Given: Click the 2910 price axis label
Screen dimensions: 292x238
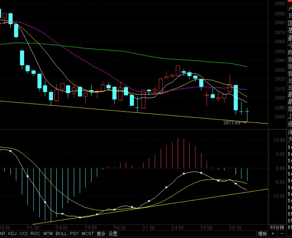Looking at the screenshot, I should click(280, 89).
